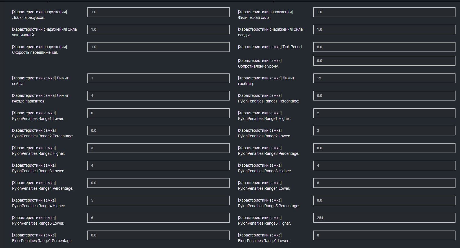460x248 pixels.
Task: Edit the Скорость передвижения field
Action: click(x=158, y=47)
